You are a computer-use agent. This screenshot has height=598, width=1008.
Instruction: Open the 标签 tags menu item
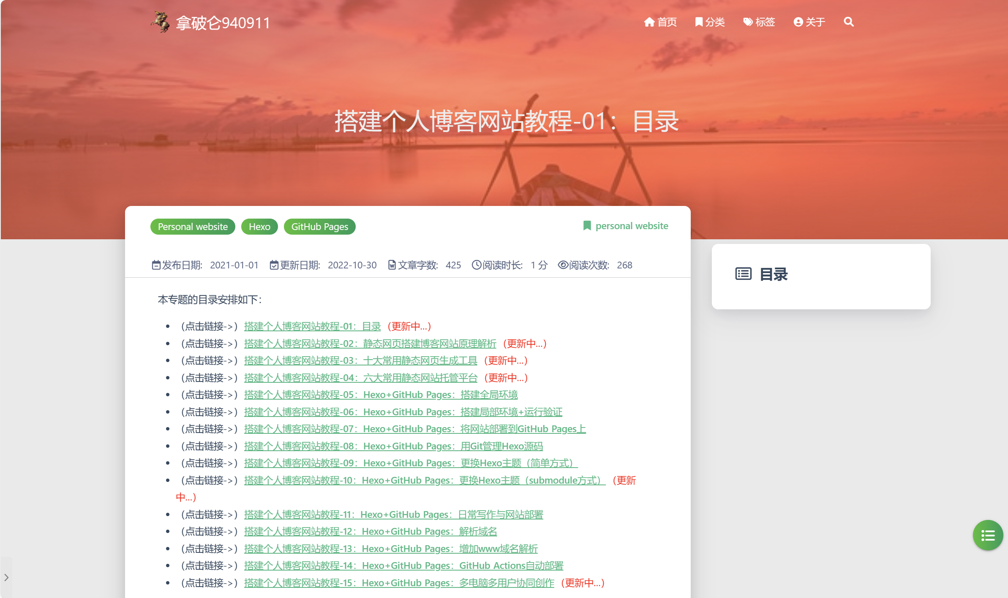pyautogui.click(x=759, y=22)
